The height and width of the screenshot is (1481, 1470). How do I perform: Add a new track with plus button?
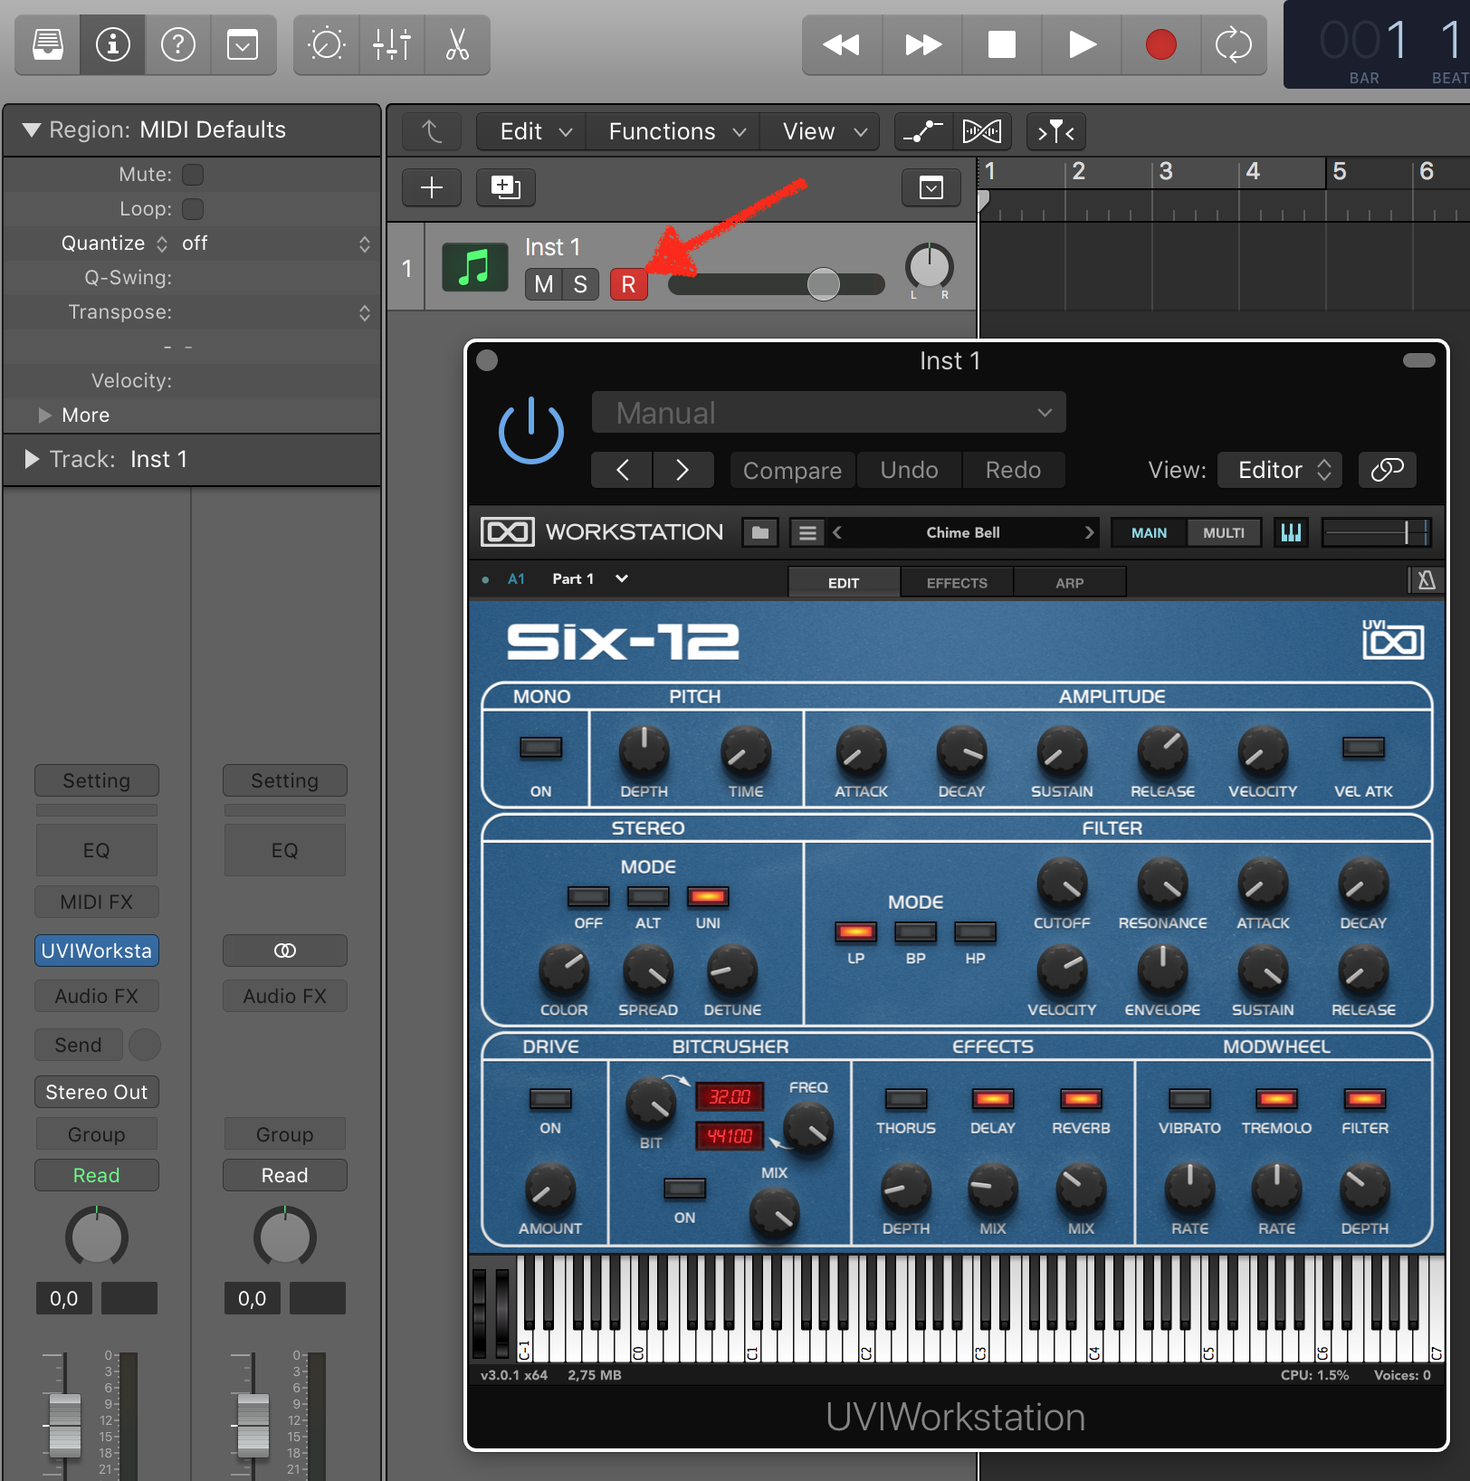432,187
